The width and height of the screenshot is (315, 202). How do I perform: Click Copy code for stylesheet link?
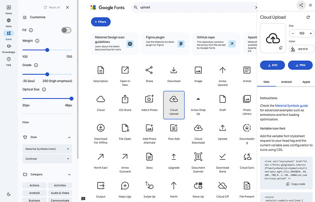coord(296,184)
